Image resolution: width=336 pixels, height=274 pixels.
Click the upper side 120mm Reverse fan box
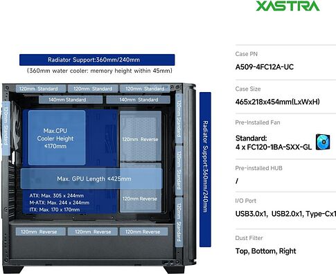(141, 136)
